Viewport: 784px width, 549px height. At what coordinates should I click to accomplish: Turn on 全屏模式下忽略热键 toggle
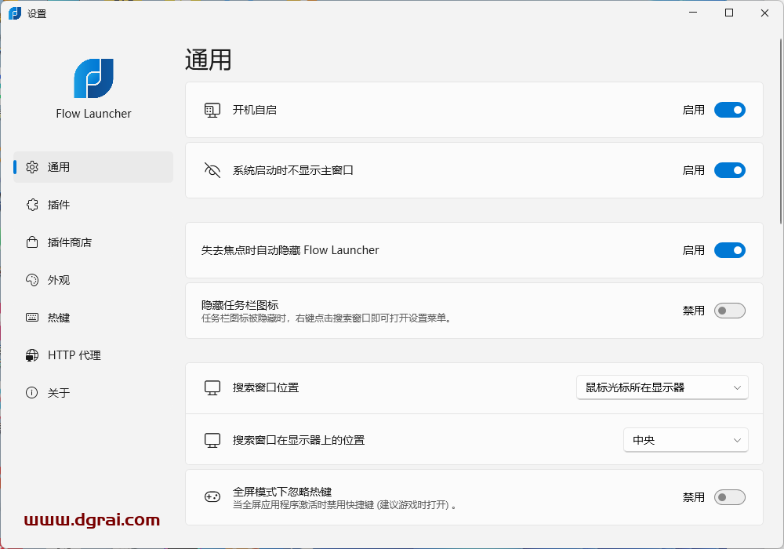coord(729,497)
